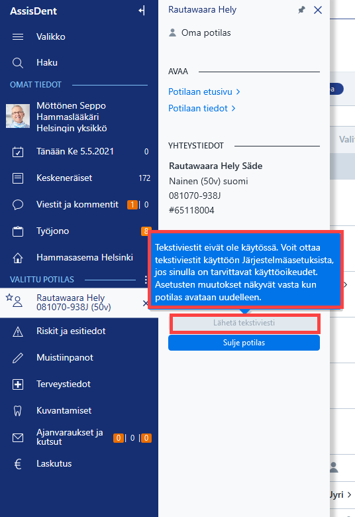Screen dimensions: 355x517
Task: Open Riskit ja esitiedot warning icon
Action: coord(18,331)
